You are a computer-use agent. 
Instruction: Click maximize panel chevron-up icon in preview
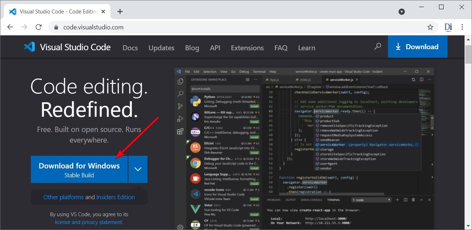pyautogui.click(x=421, y=200)
